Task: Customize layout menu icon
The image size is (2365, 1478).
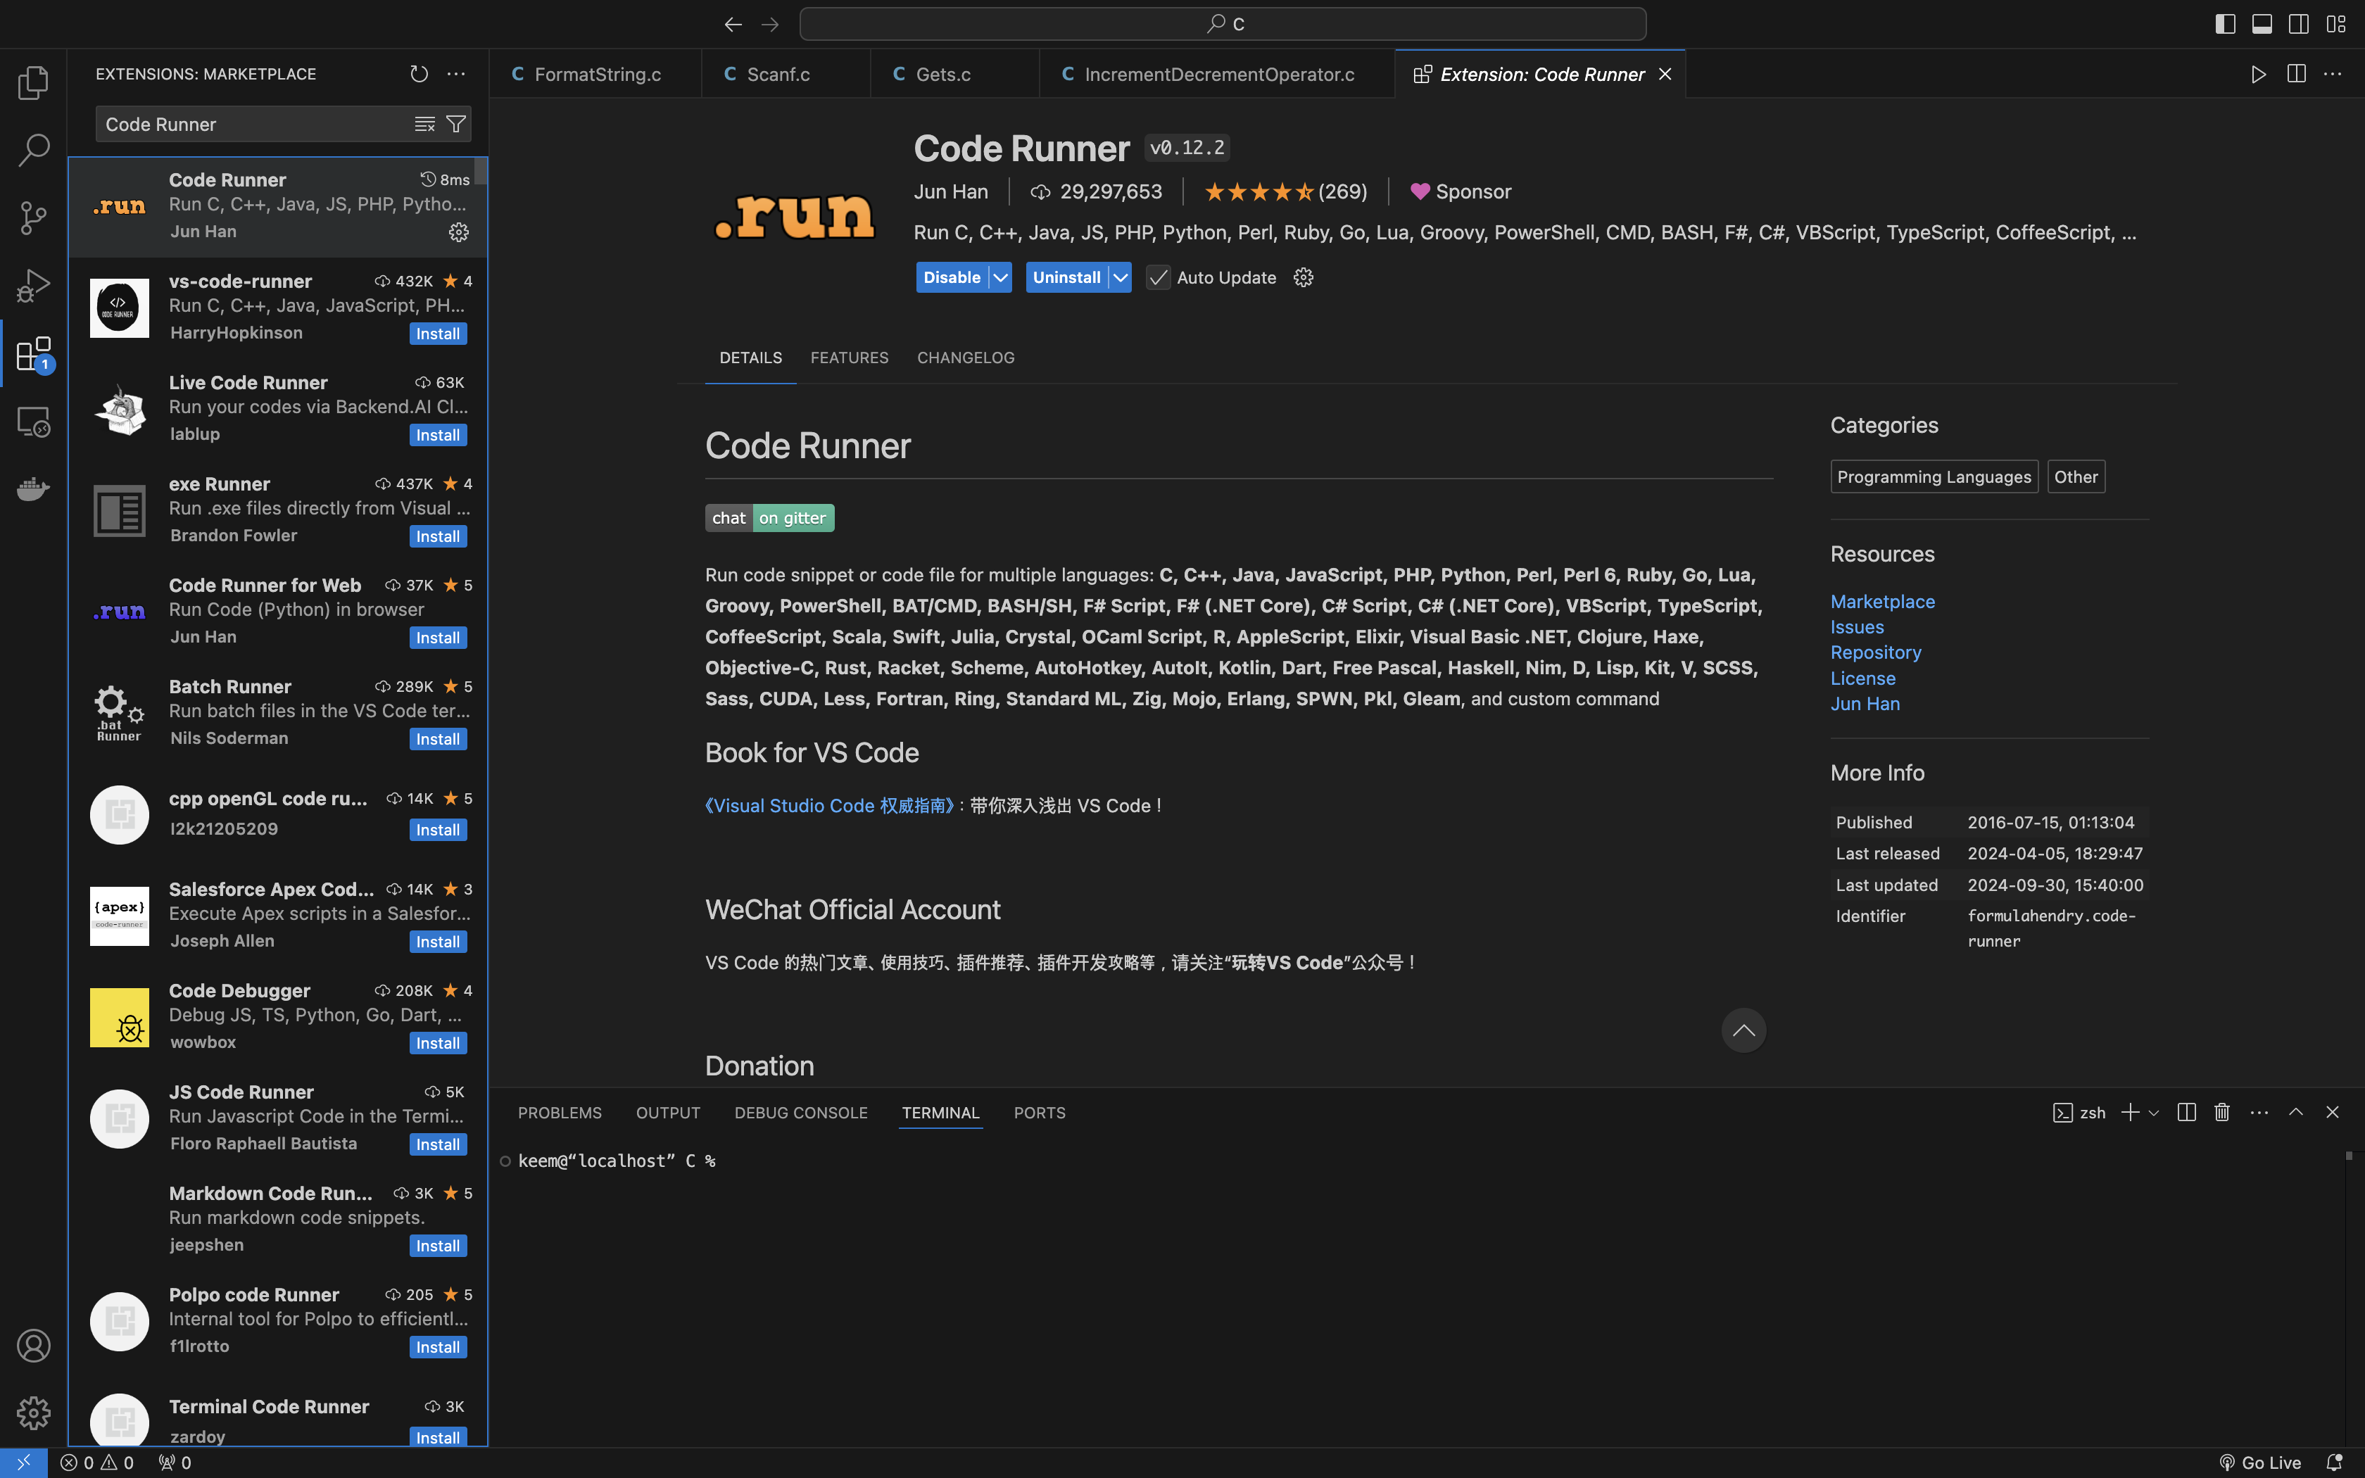Action: [x=2335, y=25]
